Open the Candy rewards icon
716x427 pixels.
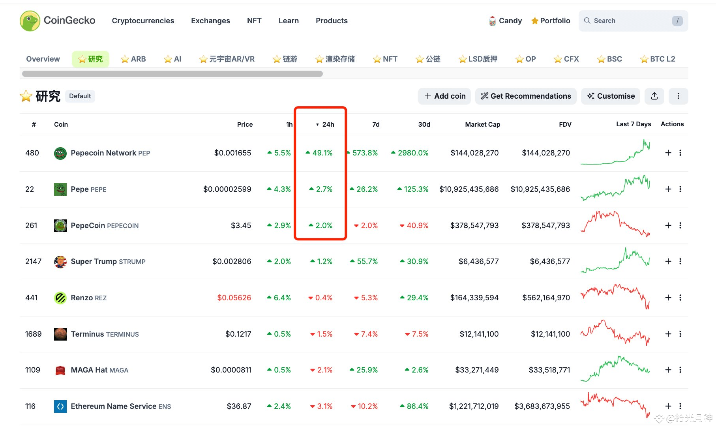click(x=491, y=21)
